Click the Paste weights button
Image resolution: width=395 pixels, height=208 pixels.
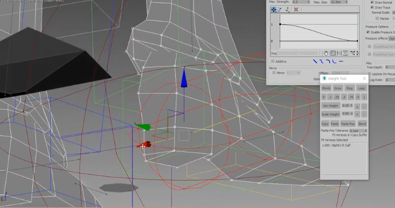[334, 124]
